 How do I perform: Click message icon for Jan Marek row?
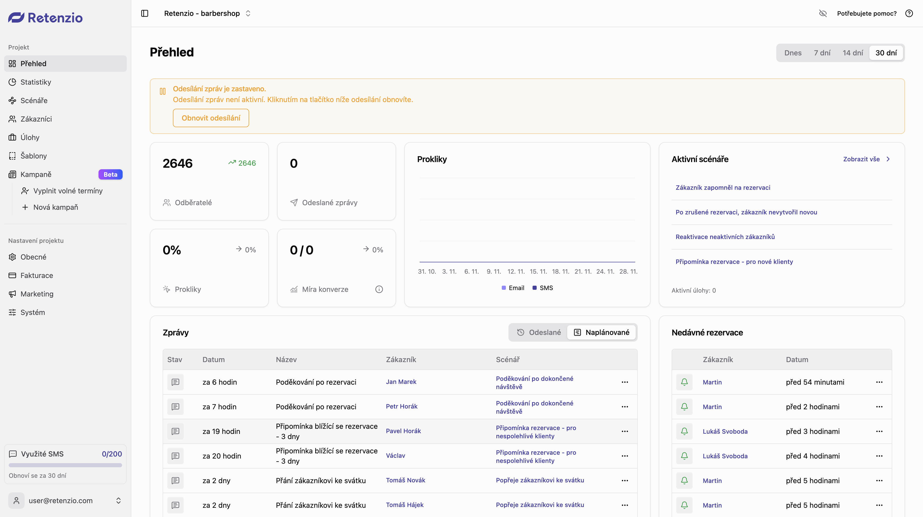pyautogui.click(x=175, y=382)
